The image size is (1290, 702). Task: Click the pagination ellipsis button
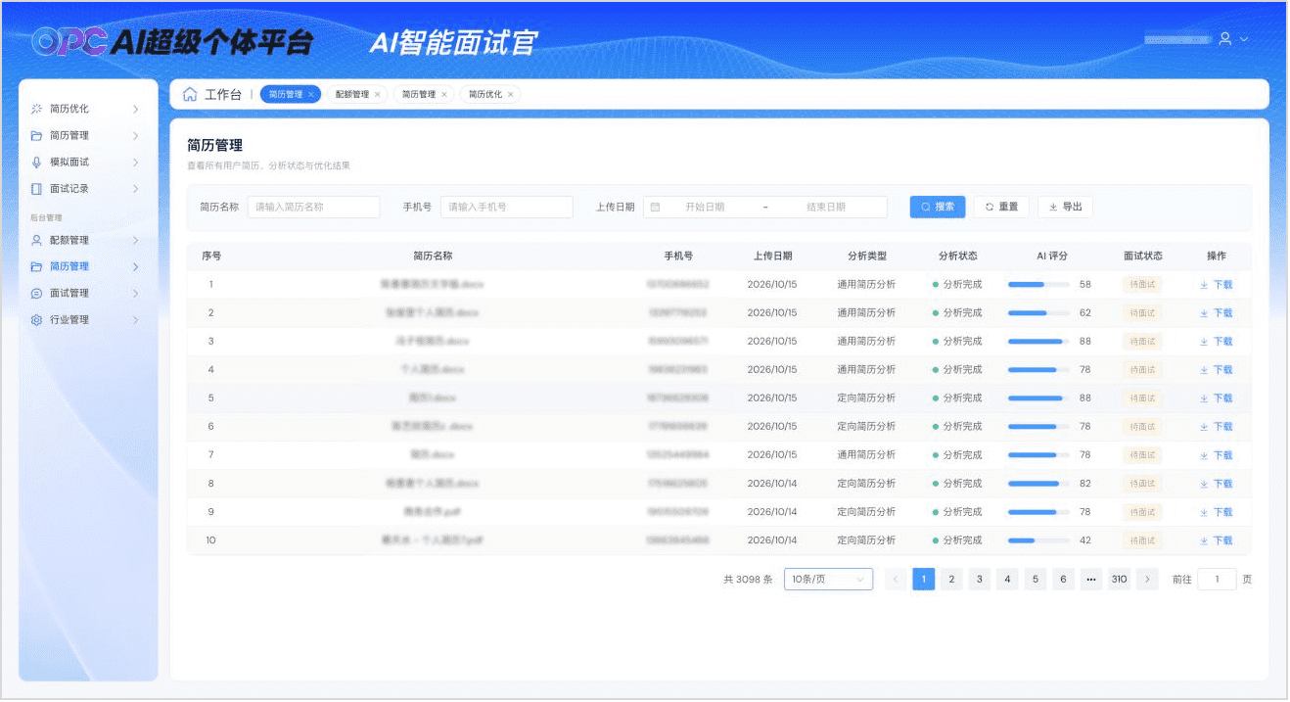point(1091,579)
